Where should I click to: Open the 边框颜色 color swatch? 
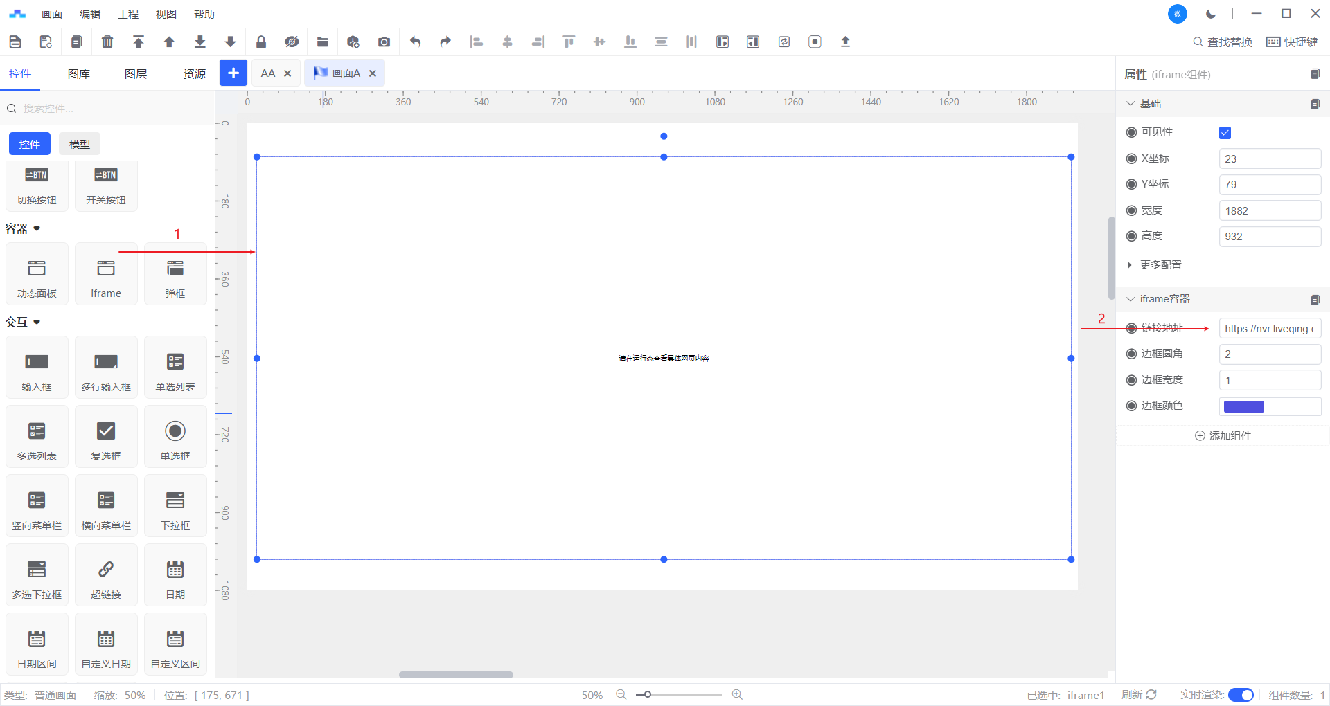click(x=1243, y=406)
